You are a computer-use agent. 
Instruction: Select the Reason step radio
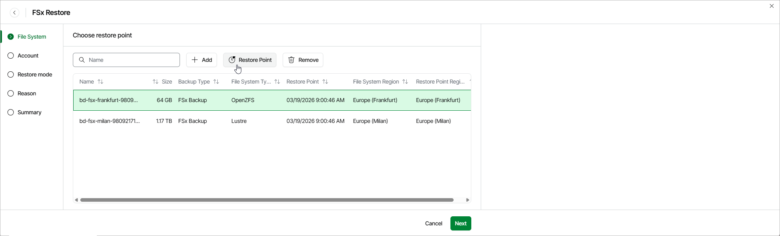pyautogui.click(x=11, y=93)
